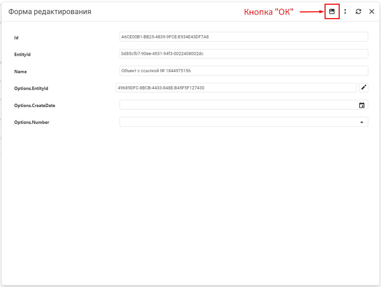Screen dimensions: 381x287
Task: Click the "Options.CreateDate" label text
Action: [x=35, y=105]
